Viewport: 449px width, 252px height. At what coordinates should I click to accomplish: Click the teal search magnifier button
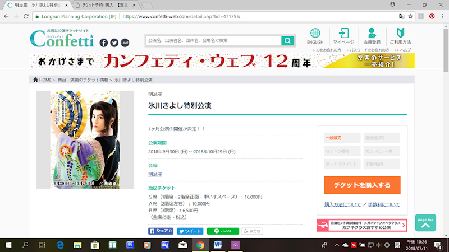pyautogui.click(x=287, y=40)
